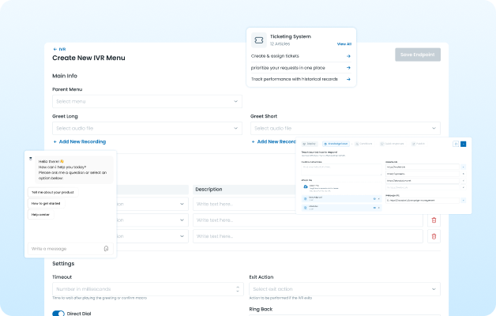Click the 'How to get started' chat option

tap(47, 203)
